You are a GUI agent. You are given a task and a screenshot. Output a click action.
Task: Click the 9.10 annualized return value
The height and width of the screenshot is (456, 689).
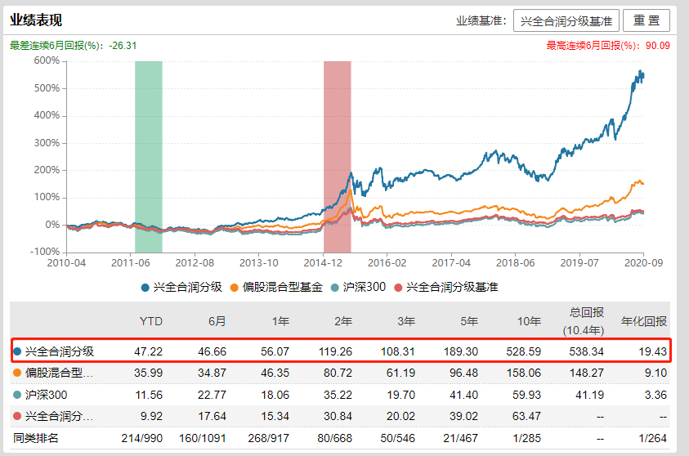[x=656, y=373]
